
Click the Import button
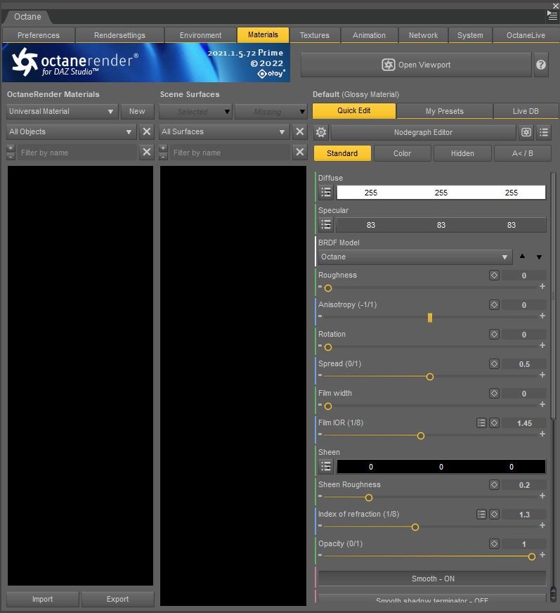[x=43, y=599]
